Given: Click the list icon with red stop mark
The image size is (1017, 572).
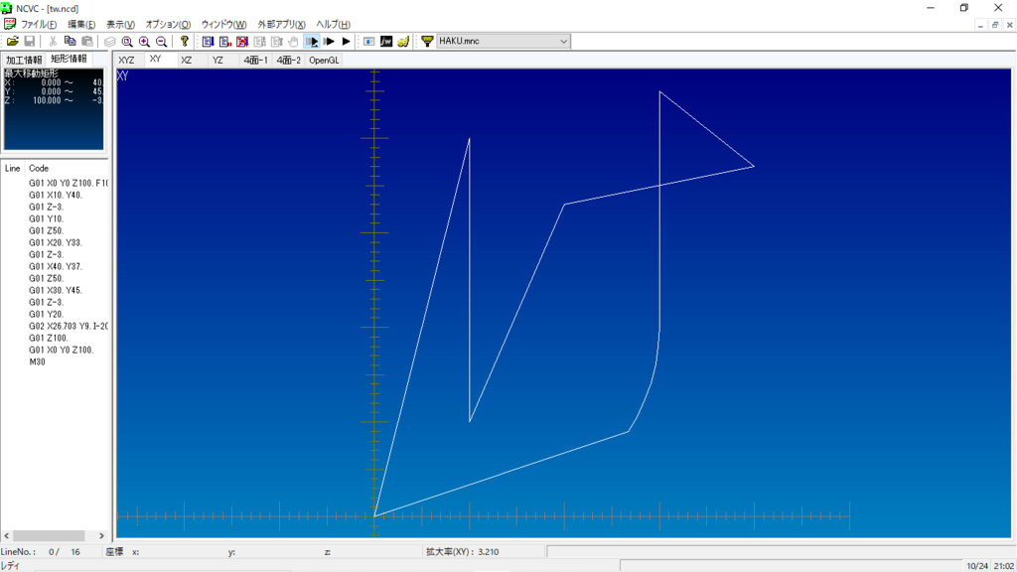Looking at the screenshot, I should point(224,42).
